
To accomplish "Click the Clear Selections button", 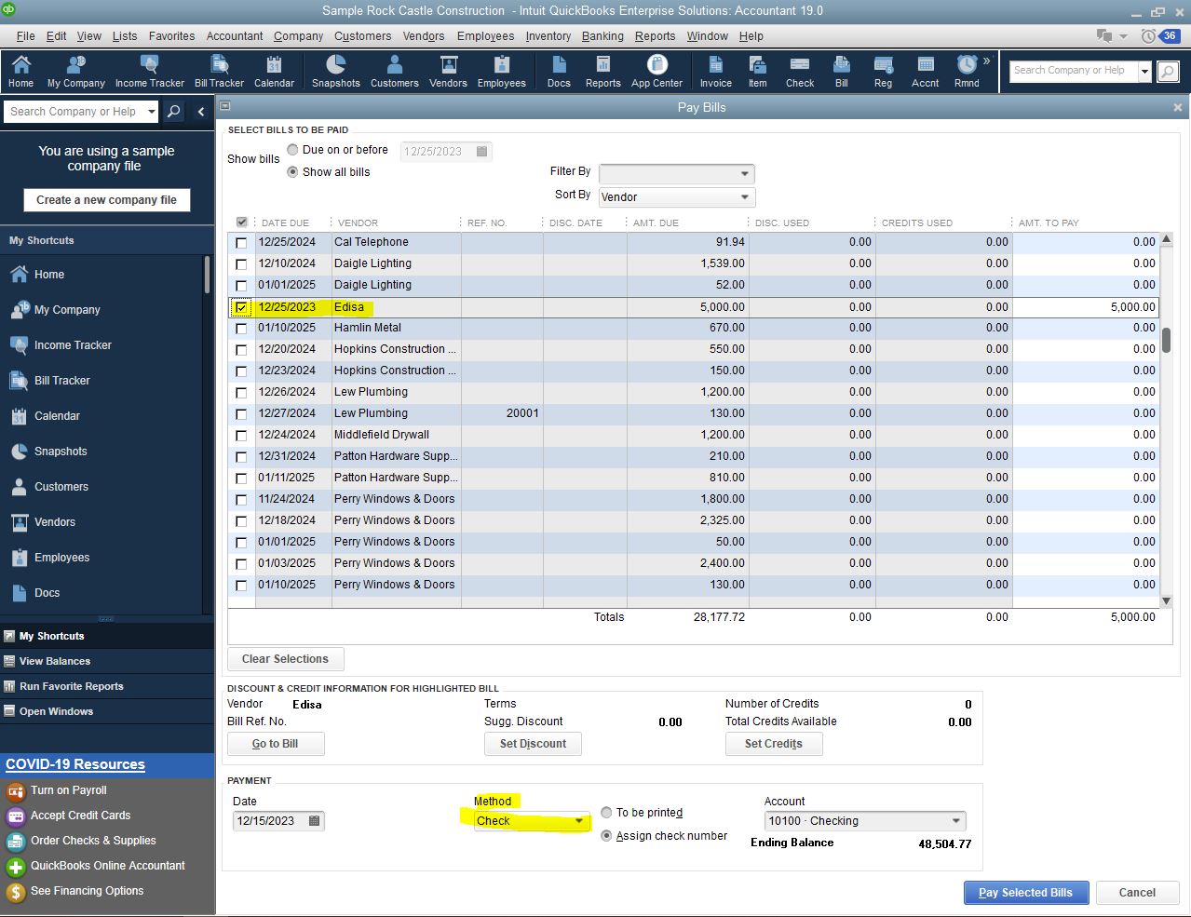I will pos(285,659).
